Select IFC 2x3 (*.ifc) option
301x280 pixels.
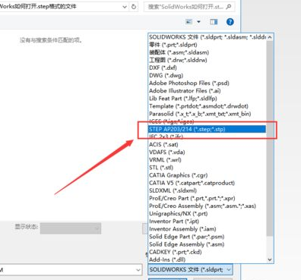(x=207, y=137)
